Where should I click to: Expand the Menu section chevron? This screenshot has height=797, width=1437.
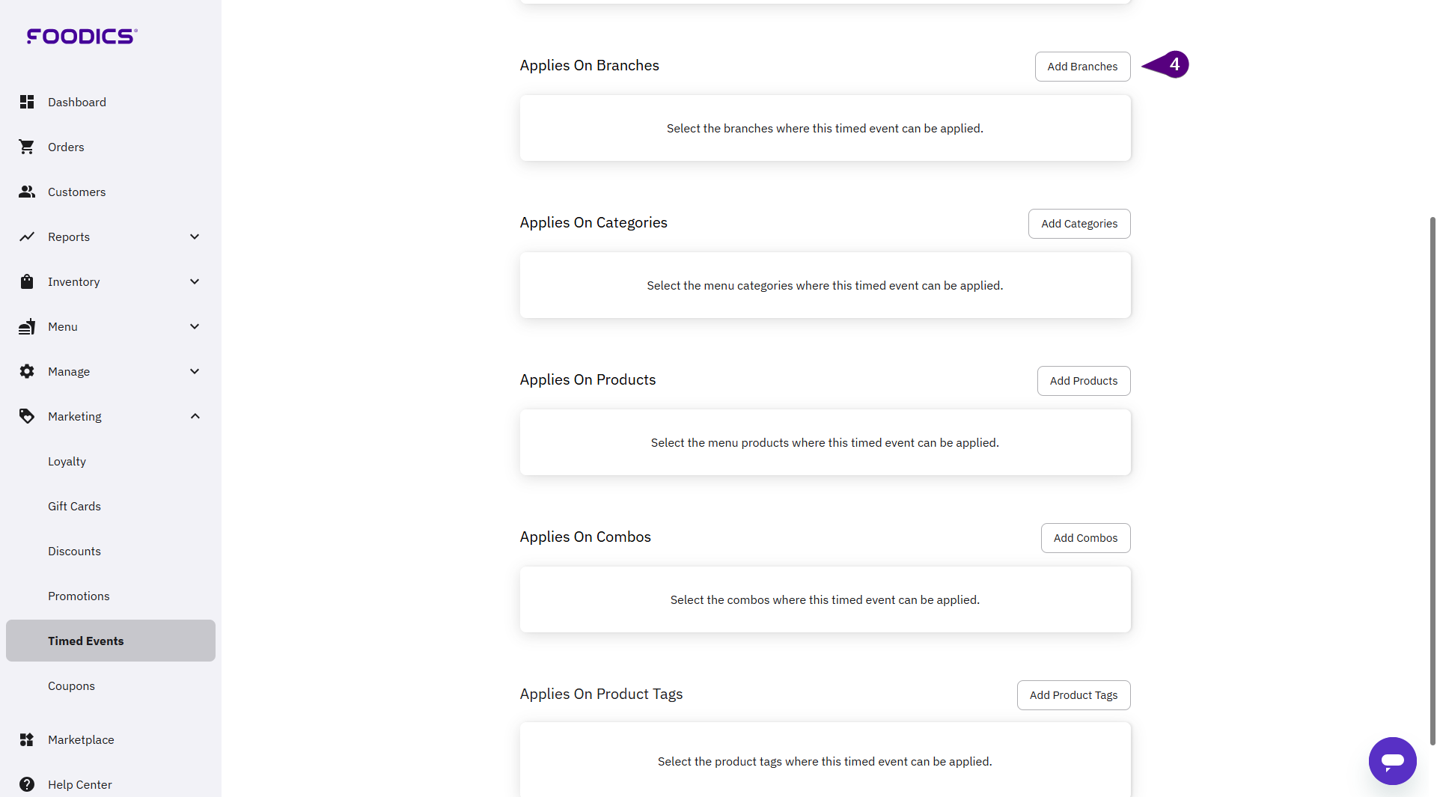[195, 326]
